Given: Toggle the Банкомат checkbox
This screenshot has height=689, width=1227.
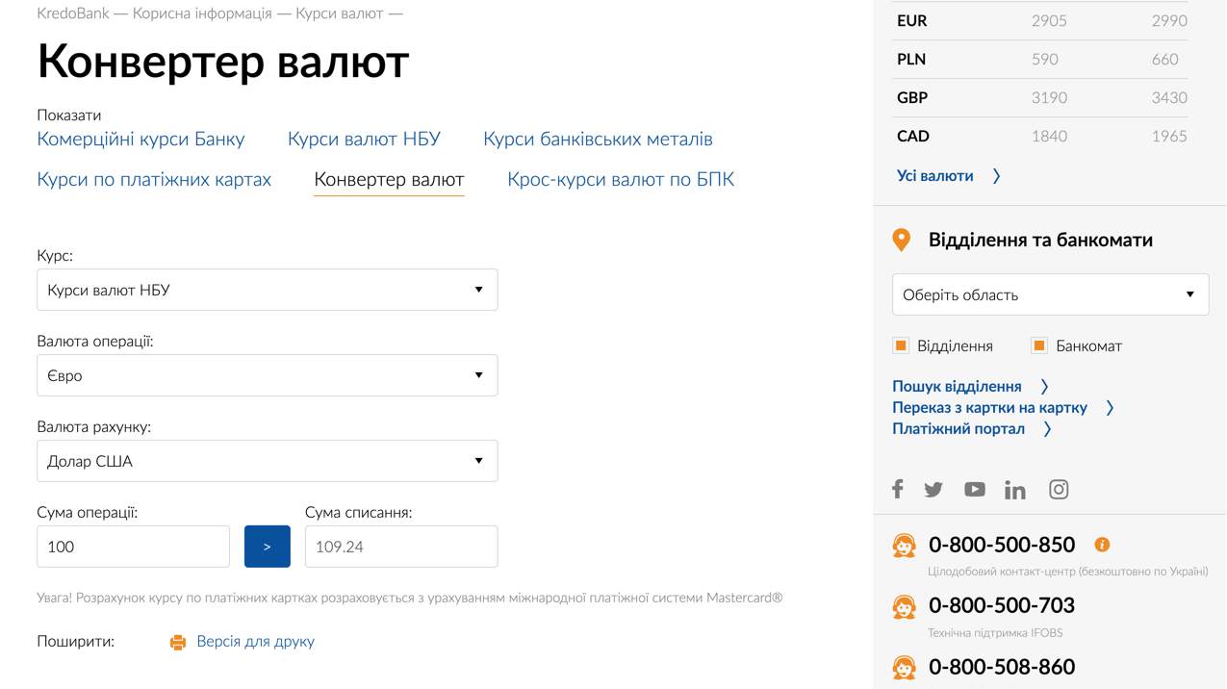Looking at the screenshot, I should pos(1039,345).
